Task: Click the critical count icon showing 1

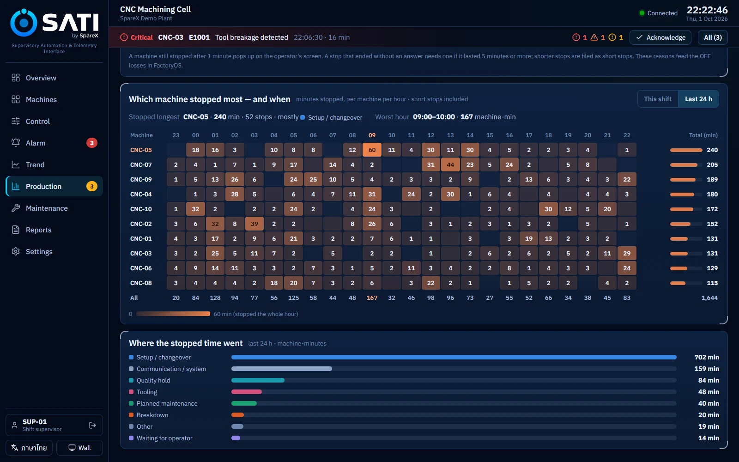Action: point(576,37)
